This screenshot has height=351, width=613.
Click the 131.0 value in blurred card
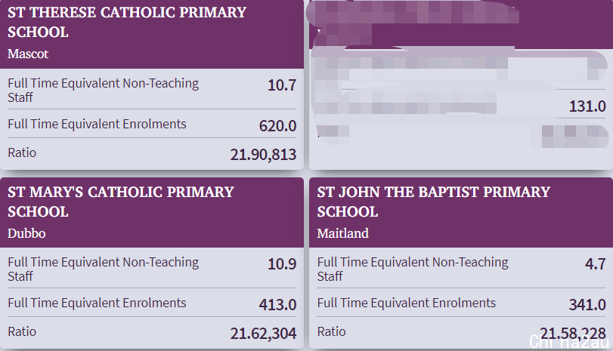pyautogui.click(x=587, y=106)
